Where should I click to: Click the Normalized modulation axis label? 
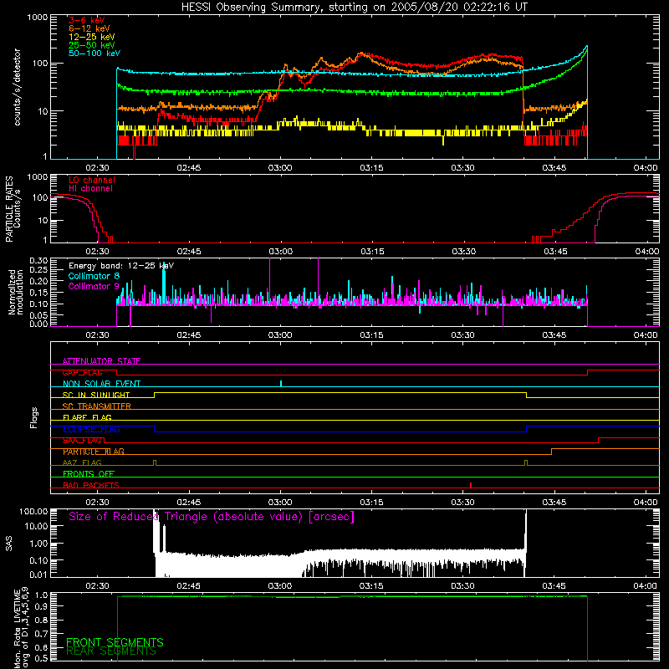[x=16, y=292]
